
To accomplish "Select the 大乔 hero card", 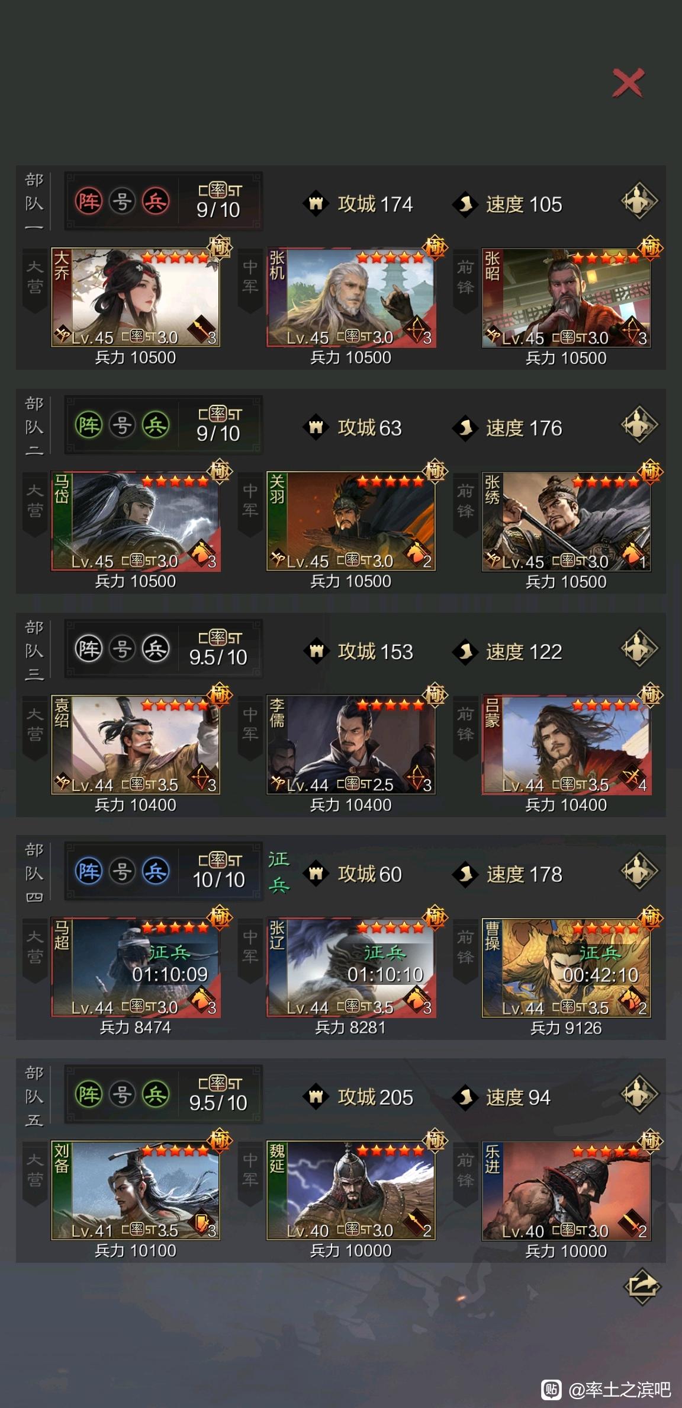I will 136,297.
